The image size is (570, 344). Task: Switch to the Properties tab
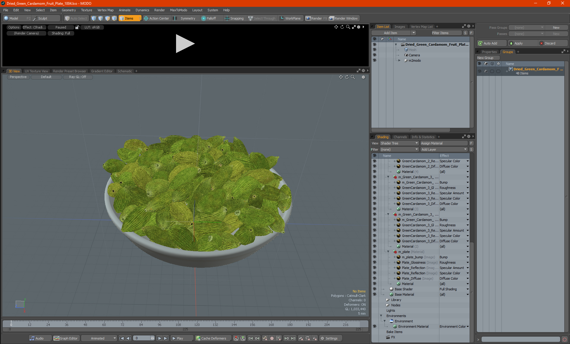[489, 52]
